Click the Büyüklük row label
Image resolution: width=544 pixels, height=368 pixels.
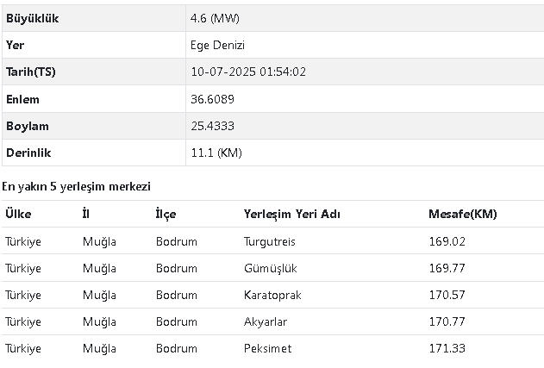click(x=32, y=18)
